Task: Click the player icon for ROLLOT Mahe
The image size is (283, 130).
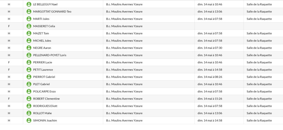Action: pos(29,113)
